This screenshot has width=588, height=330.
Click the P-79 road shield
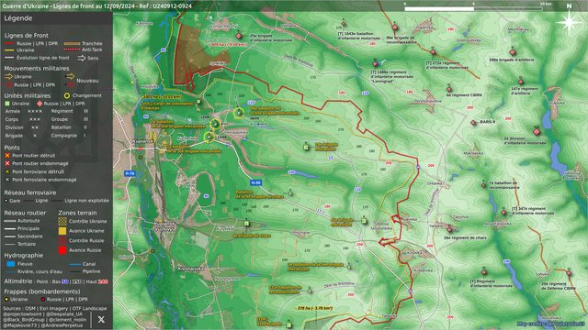[130, 173]
